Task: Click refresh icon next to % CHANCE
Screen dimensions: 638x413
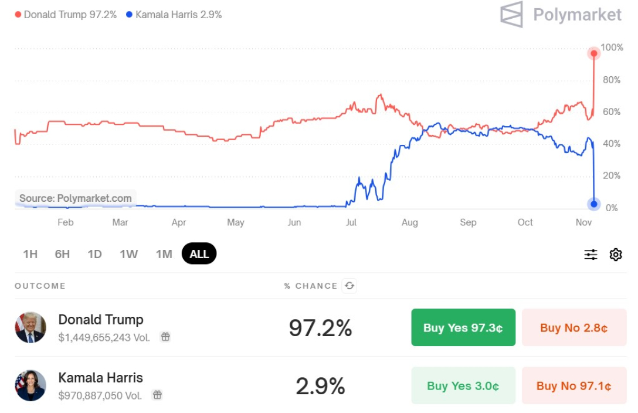Action: (349, 286)
